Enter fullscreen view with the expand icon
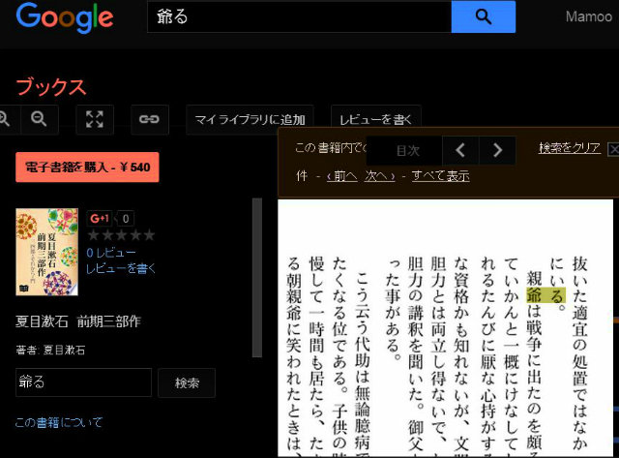The image size is (619, 458). pos(94,119)
